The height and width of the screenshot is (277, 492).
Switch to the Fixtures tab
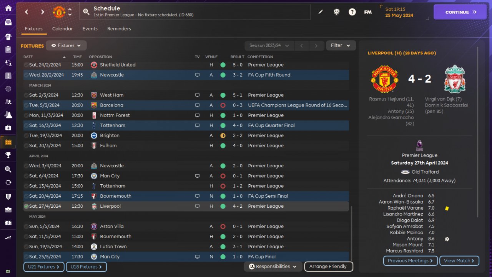[33, 29]
